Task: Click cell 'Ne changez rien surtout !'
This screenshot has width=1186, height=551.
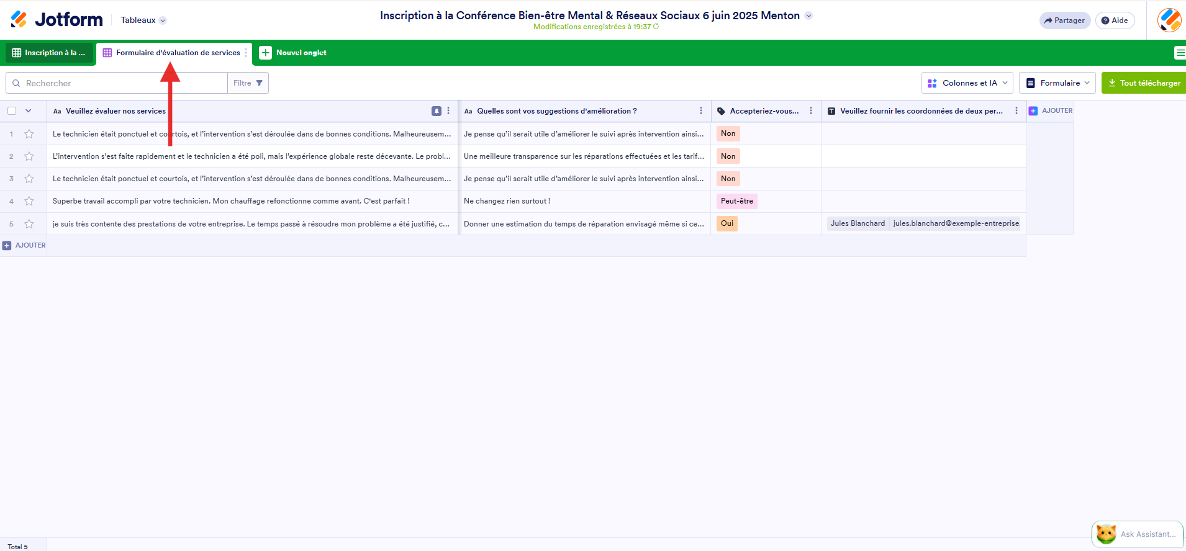Action: (584, 201)
